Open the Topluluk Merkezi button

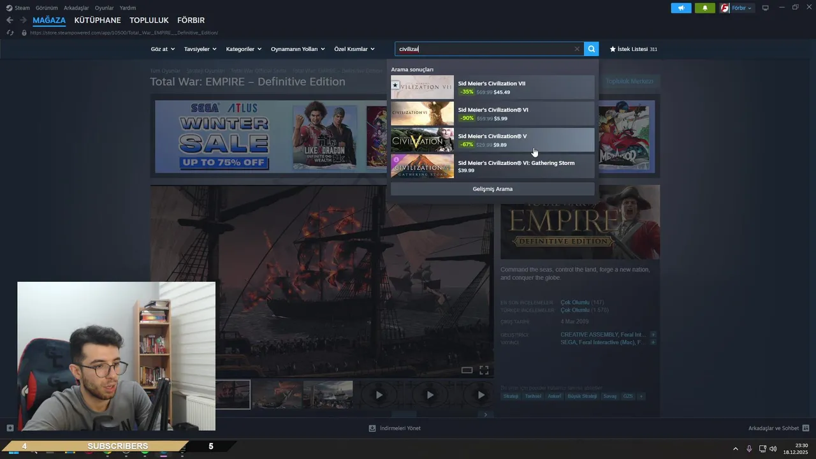point(629,82)
